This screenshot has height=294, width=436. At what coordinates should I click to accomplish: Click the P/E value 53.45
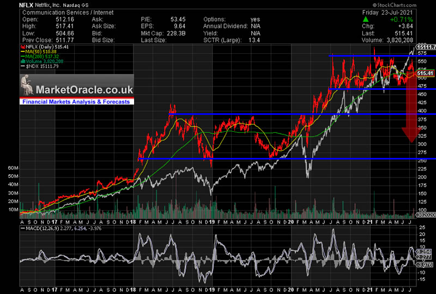tap(178, 20)
